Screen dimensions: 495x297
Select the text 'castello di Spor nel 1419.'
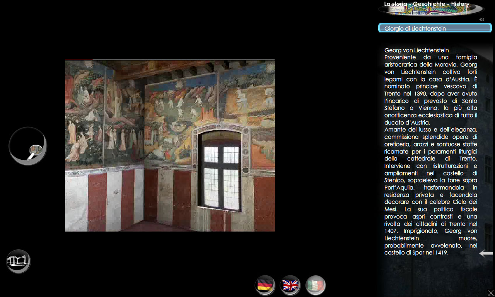click(416, 253)
